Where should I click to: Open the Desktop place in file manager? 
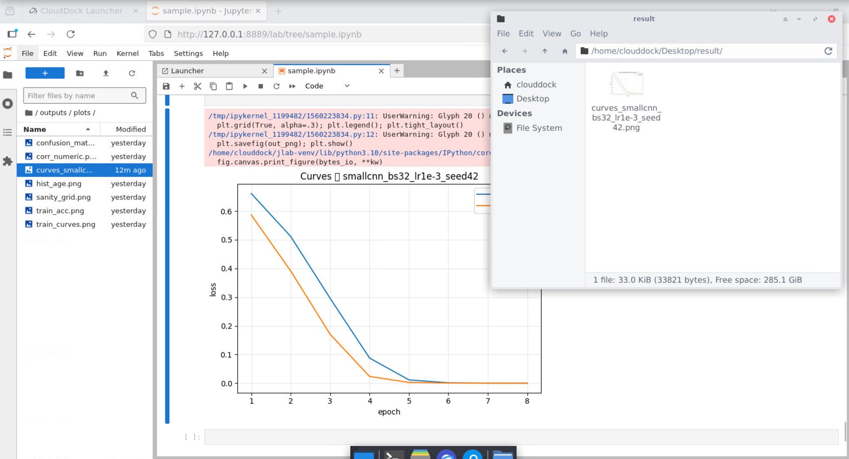(x=533, y=99)
